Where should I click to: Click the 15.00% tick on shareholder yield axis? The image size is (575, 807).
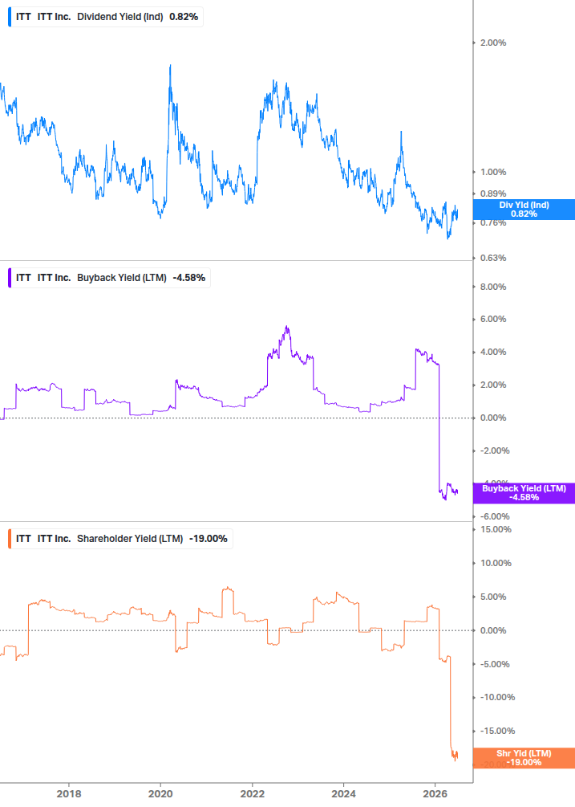coord(496,530)
